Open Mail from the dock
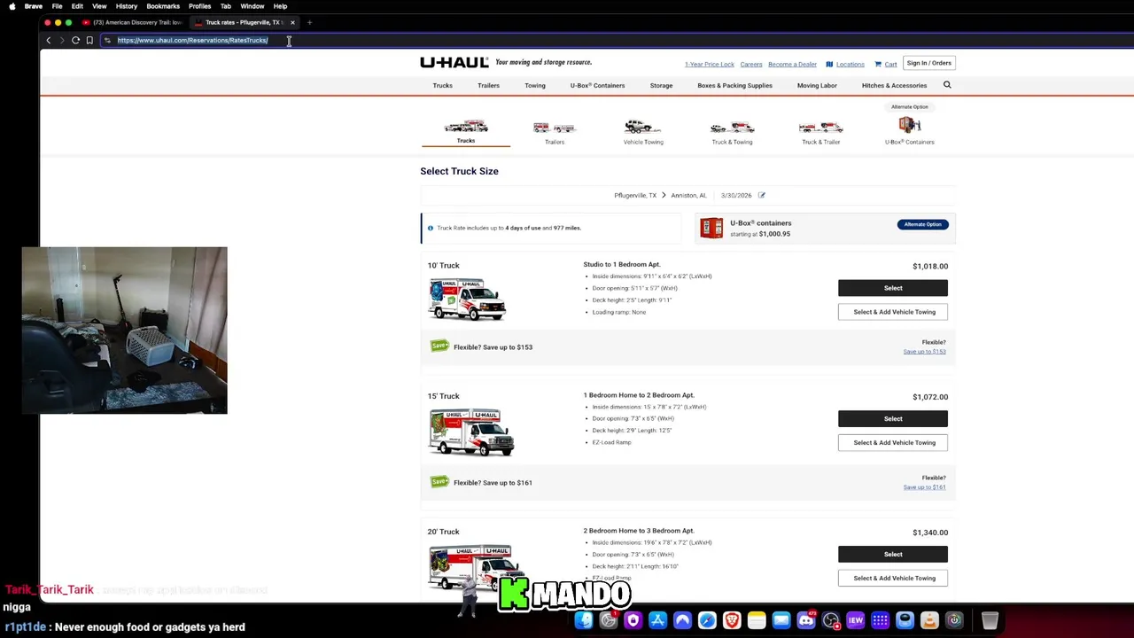1134x638 pixels. (781, 620)
